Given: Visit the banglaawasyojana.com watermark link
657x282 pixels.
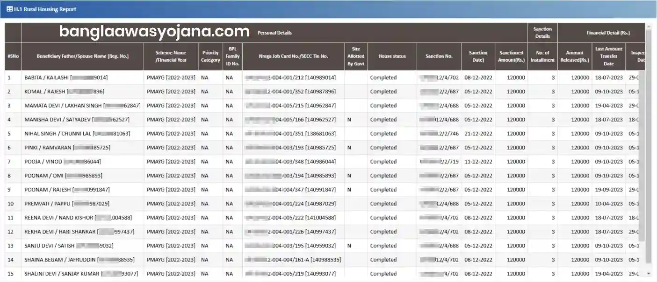Looking at the screenshot, I should pos(154,31).
